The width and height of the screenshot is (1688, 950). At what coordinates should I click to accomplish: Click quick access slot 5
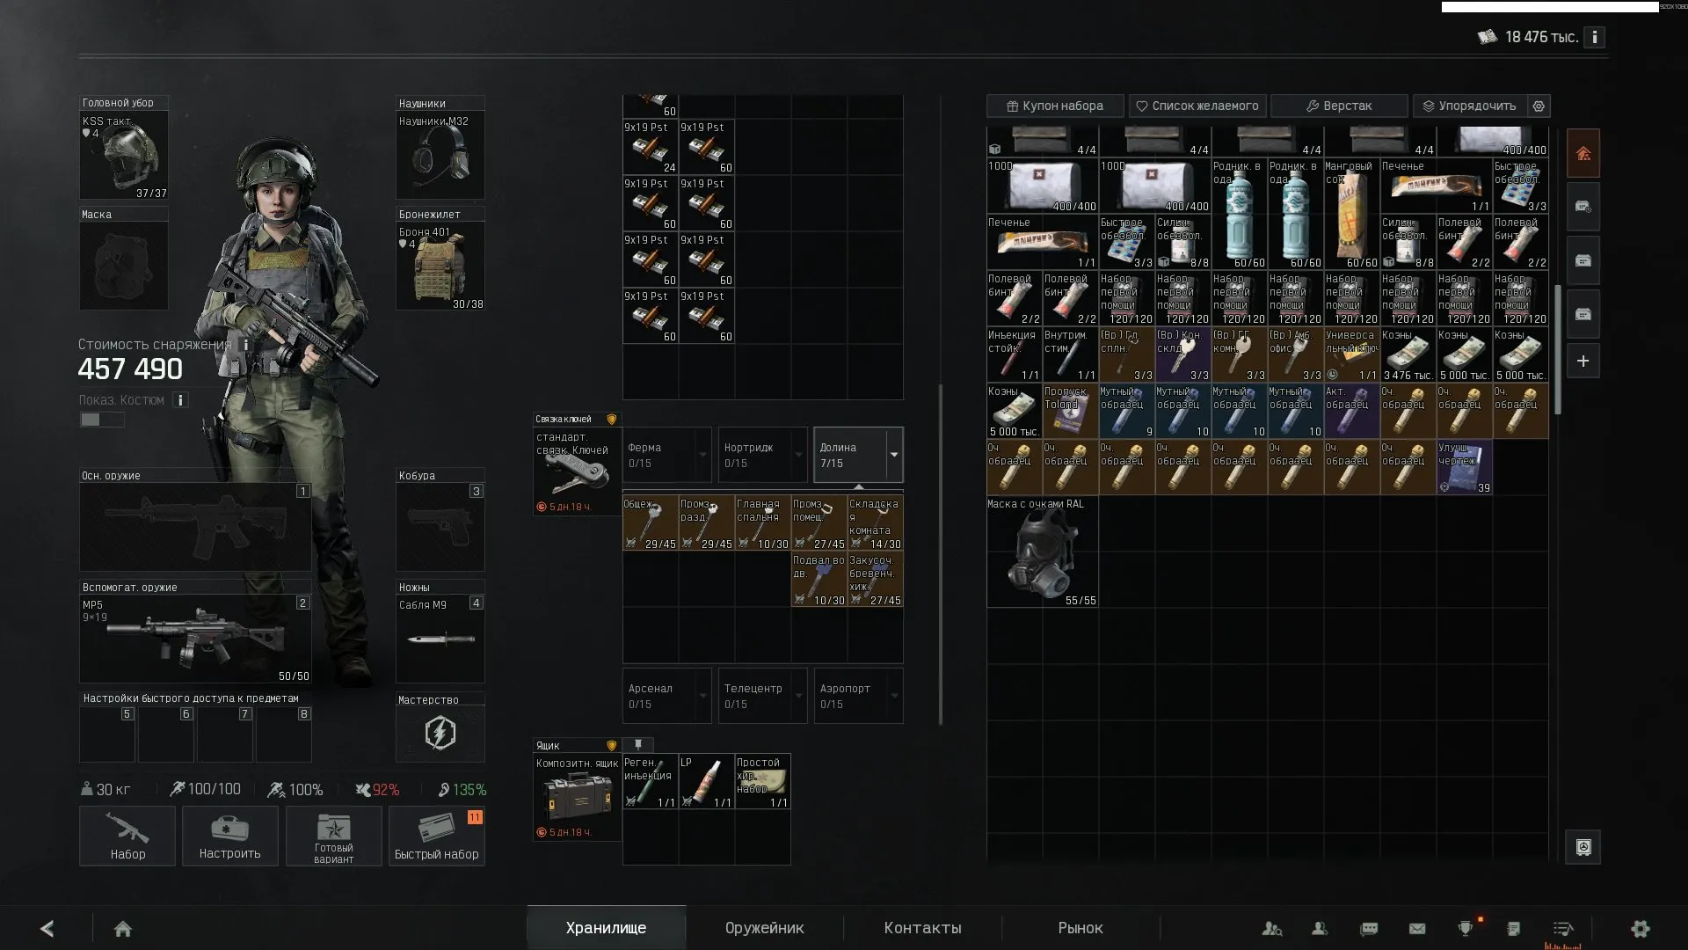[x=107, y=734]
